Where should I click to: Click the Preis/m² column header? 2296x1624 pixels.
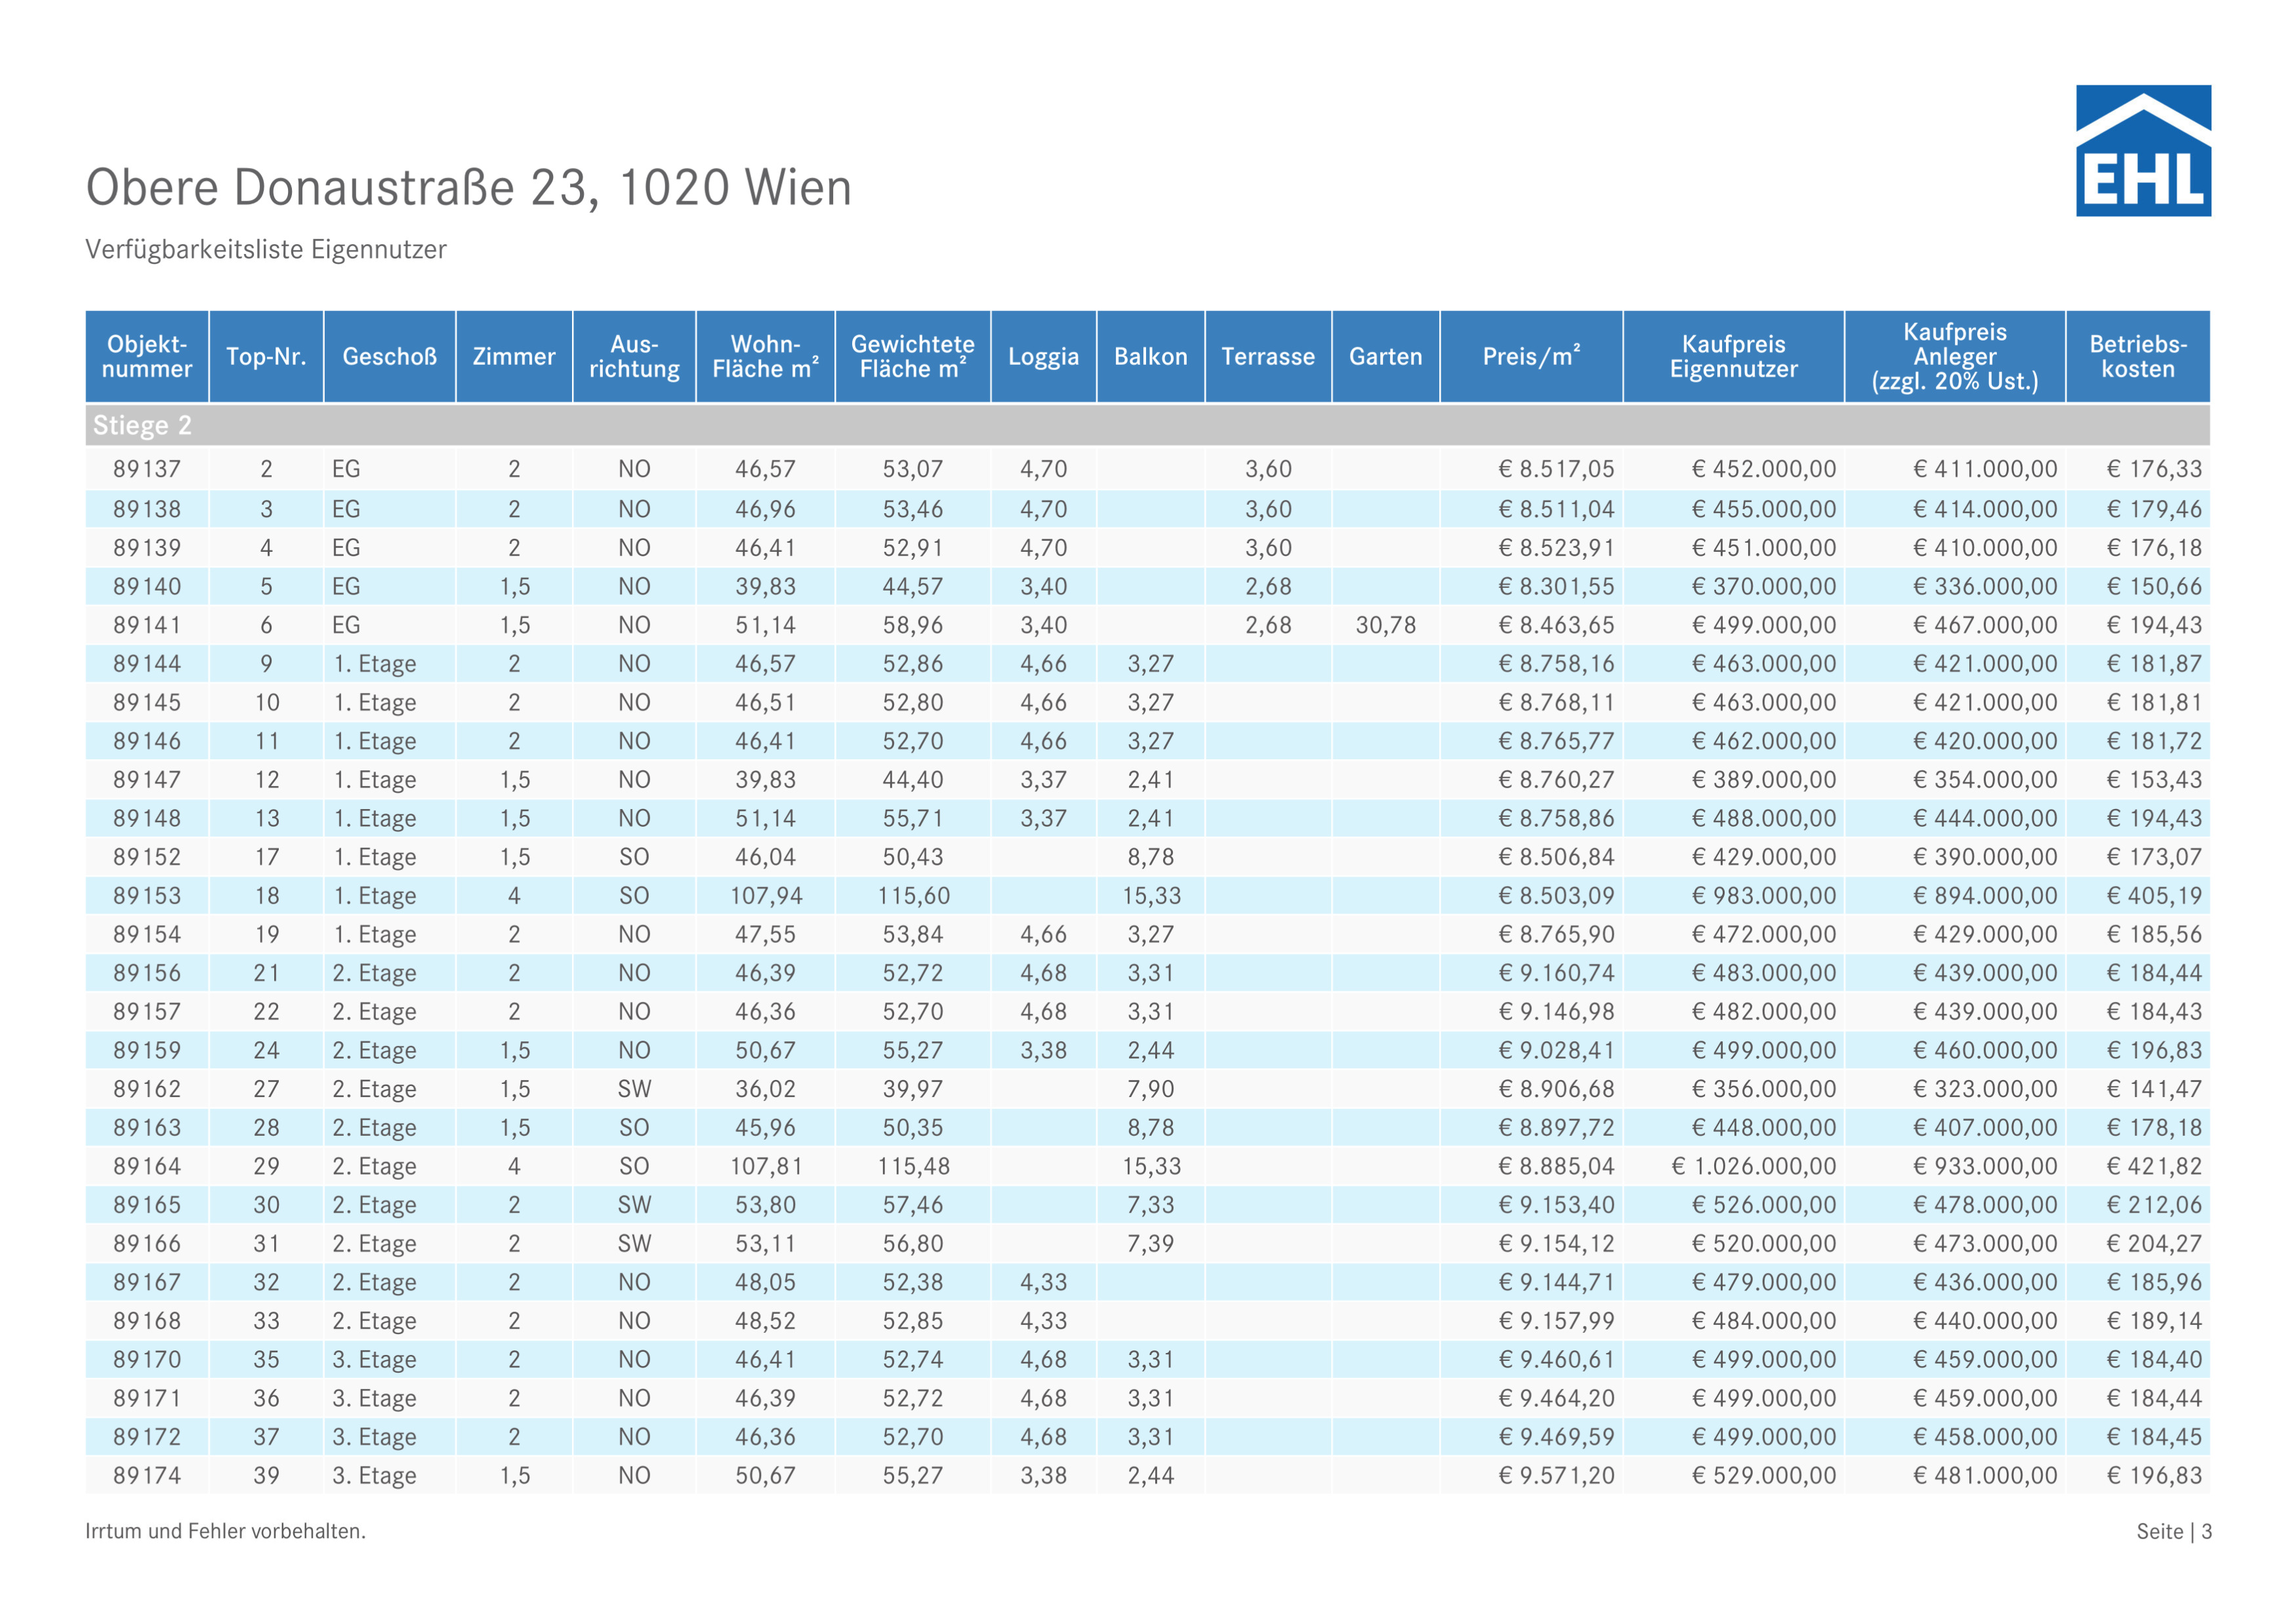click(1531, 357)
